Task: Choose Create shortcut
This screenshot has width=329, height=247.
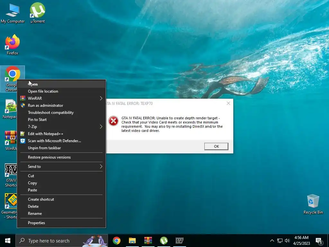Action: 61,199
